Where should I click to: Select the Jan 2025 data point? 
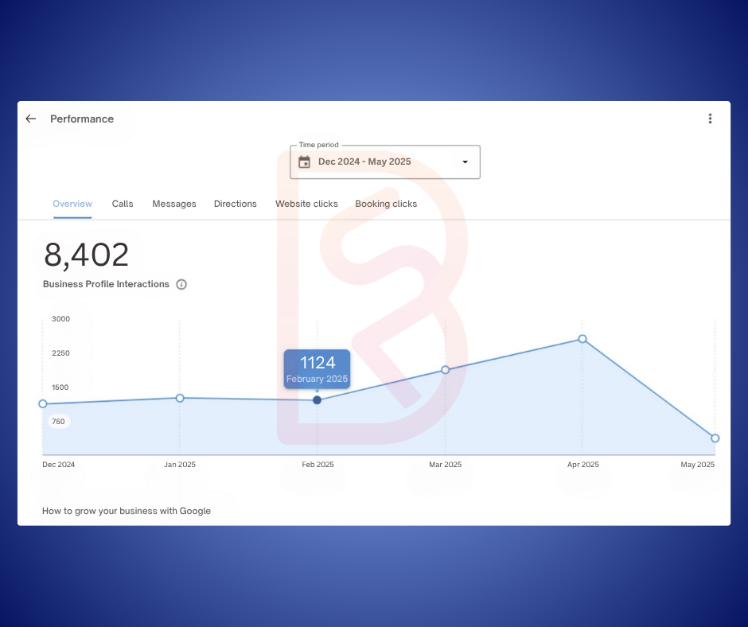point(180,398)
